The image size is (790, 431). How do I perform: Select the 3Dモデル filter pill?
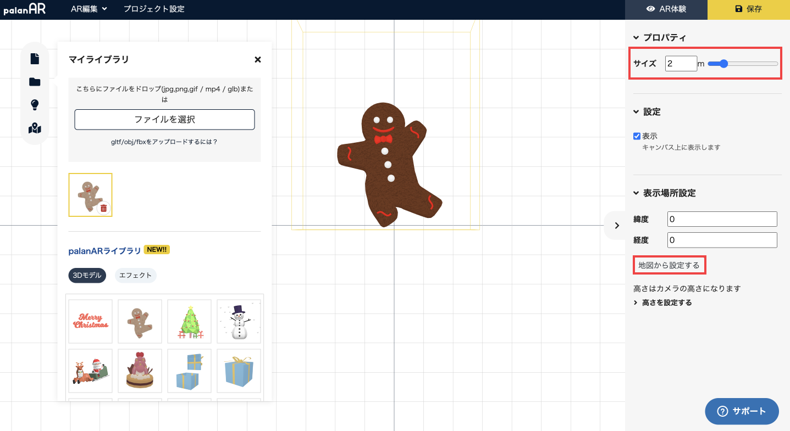click(x=87, y=275)
